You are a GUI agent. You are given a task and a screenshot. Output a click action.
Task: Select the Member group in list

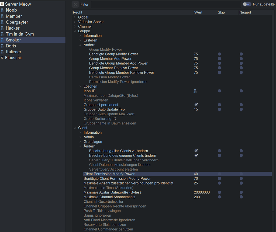14,16
